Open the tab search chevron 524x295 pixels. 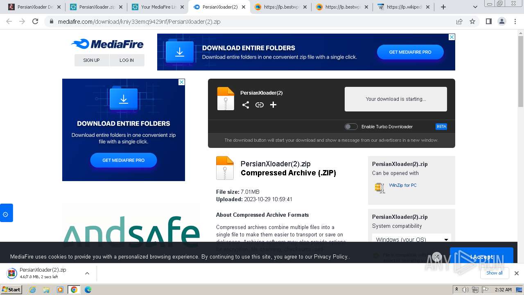pyautogui.click(x=475, y=7)
